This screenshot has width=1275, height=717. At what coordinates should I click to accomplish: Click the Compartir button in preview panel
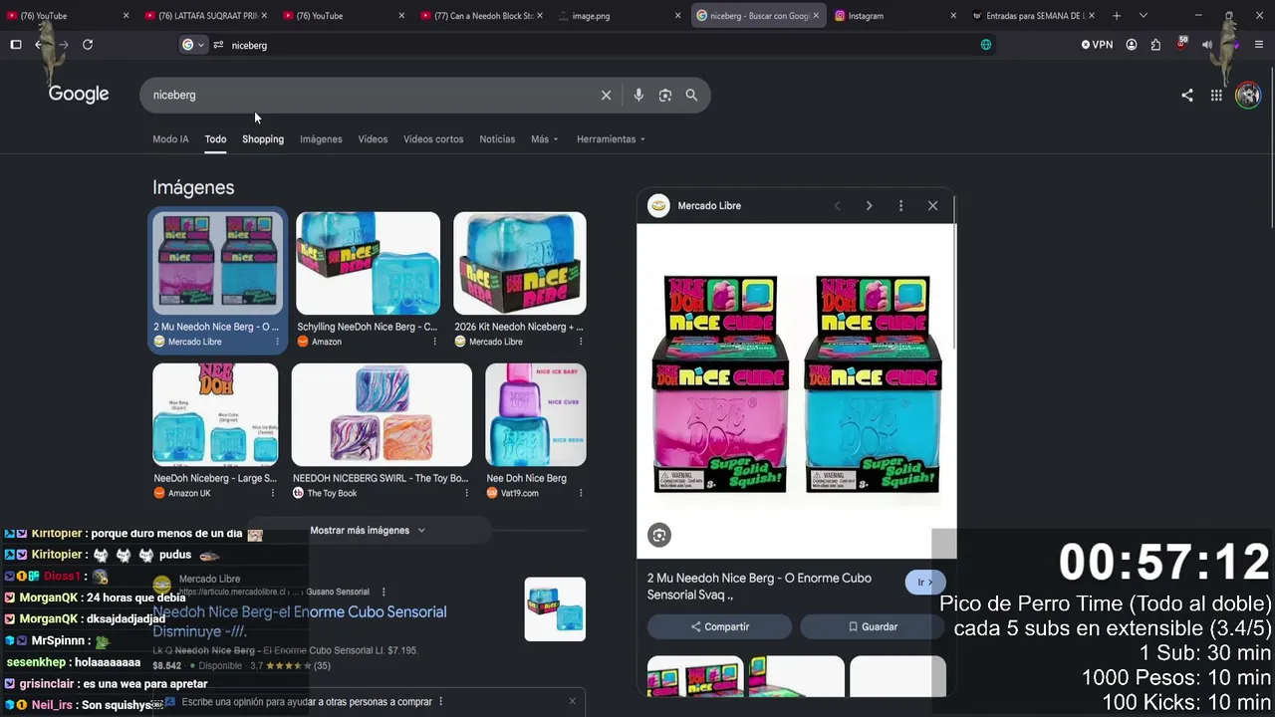pos(719,626)
